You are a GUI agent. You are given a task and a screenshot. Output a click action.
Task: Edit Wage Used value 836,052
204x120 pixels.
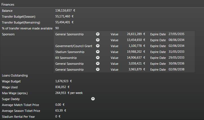(61, 87)
